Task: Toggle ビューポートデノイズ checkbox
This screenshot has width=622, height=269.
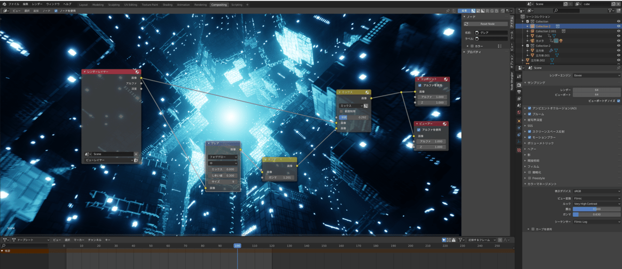Action: click(618, 100)
